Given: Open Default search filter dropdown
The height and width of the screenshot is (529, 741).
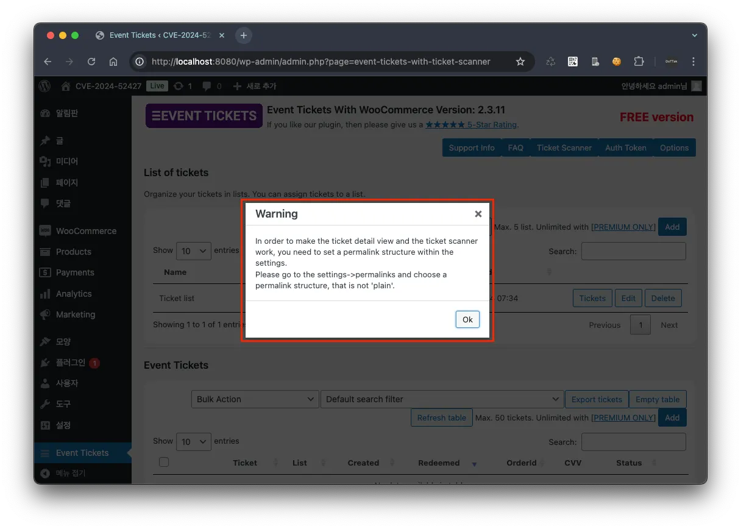Looking at the screenshot, I should pos(442,399).
